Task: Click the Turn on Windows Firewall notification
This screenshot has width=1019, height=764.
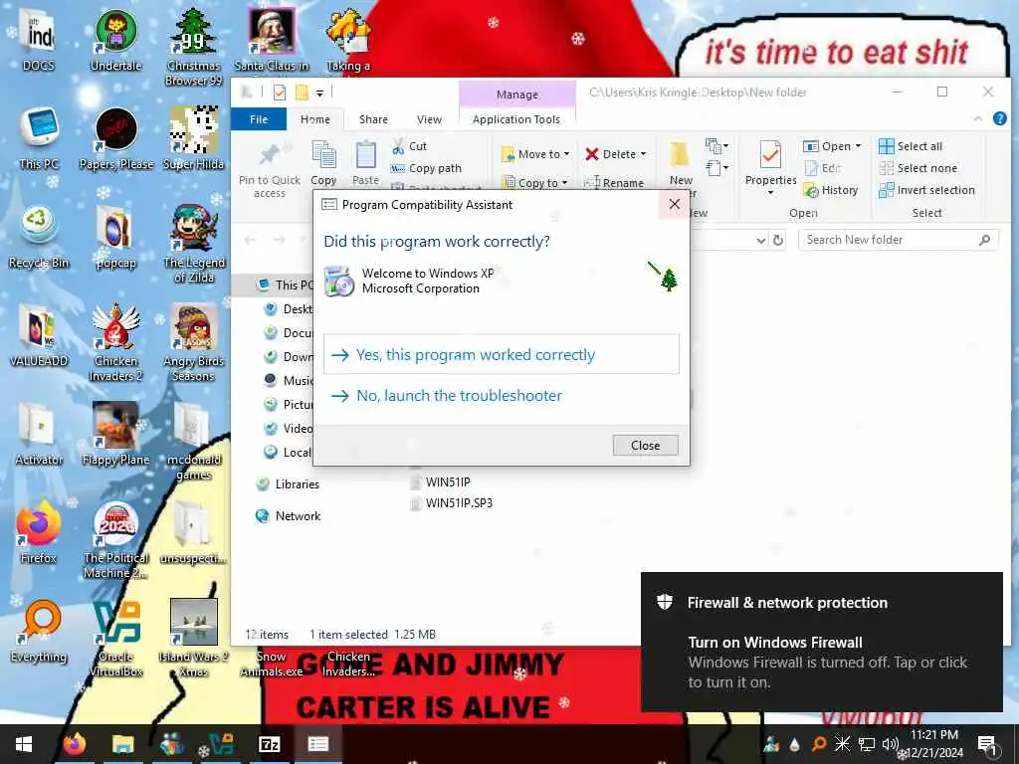Action: [821, 642]
